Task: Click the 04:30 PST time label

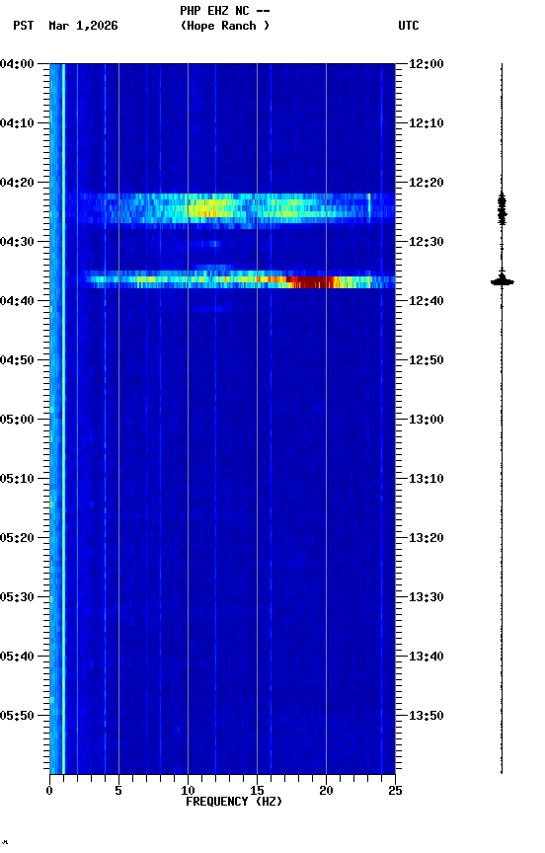Action: click(17, 242)
